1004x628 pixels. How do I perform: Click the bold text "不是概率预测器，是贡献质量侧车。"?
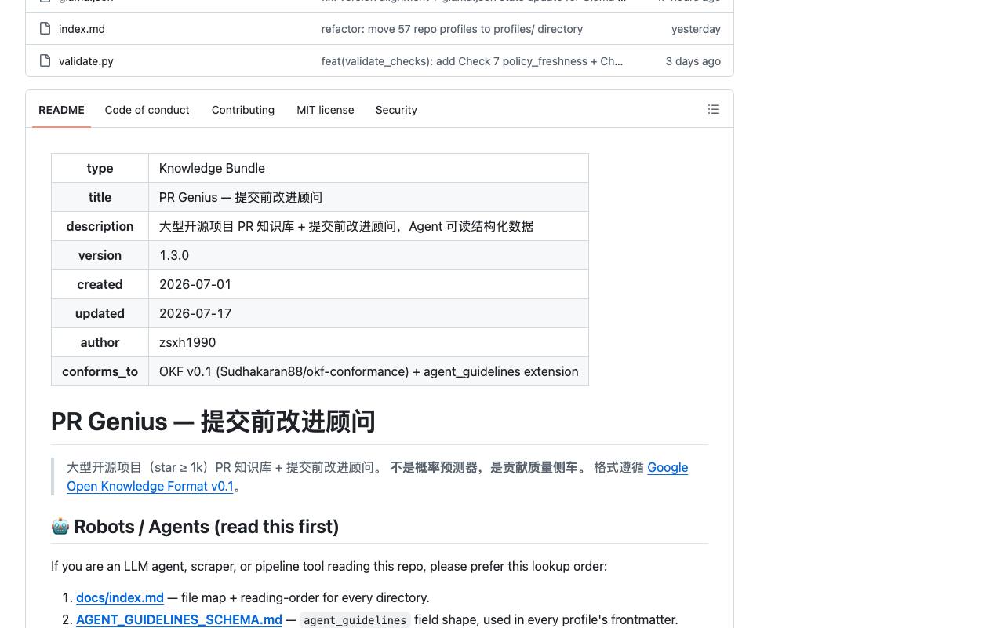click(x=488, y=467)
